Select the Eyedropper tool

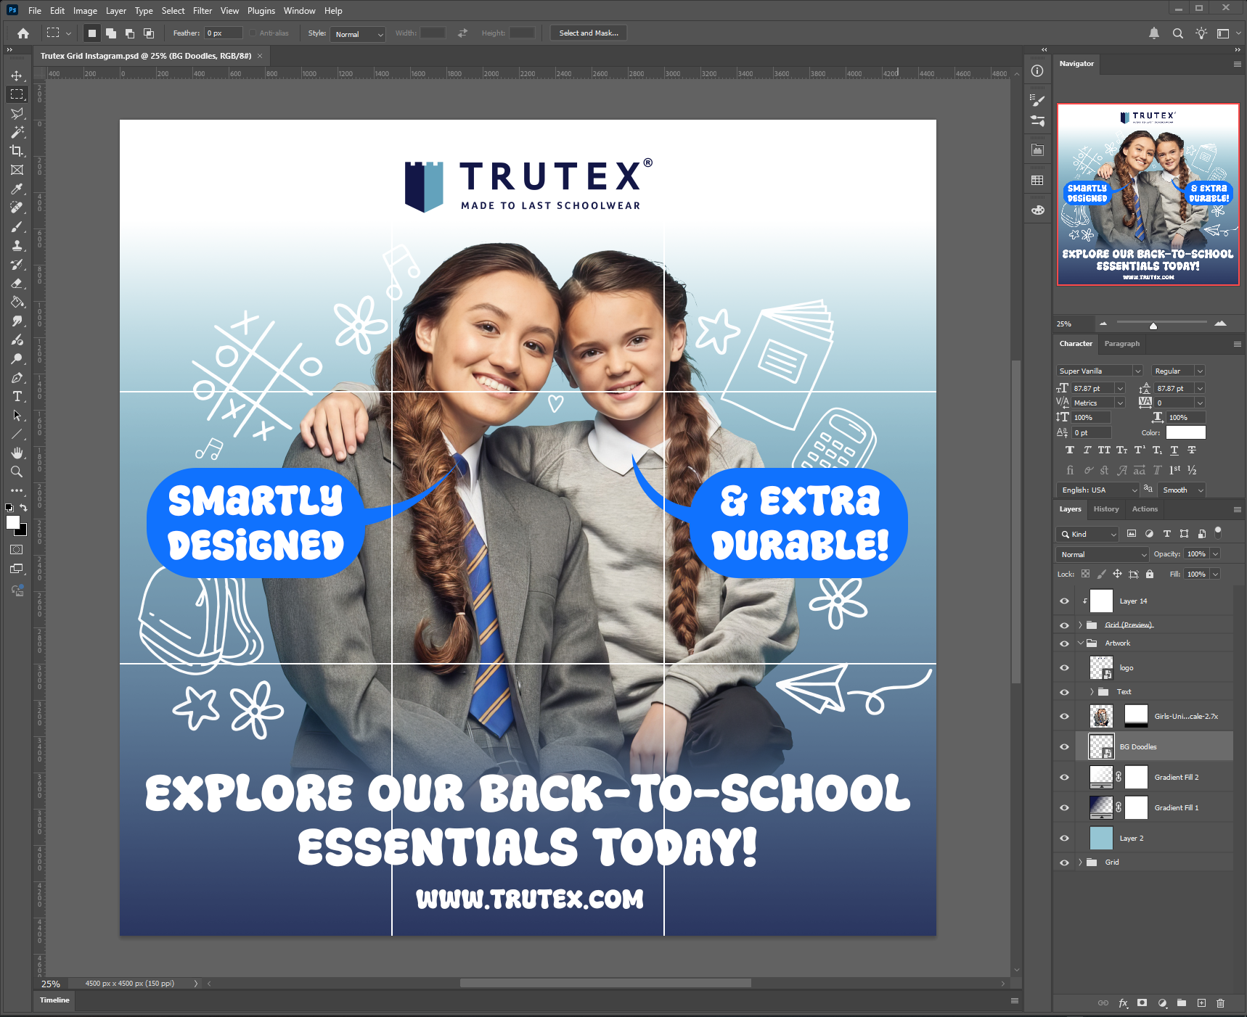17,189
